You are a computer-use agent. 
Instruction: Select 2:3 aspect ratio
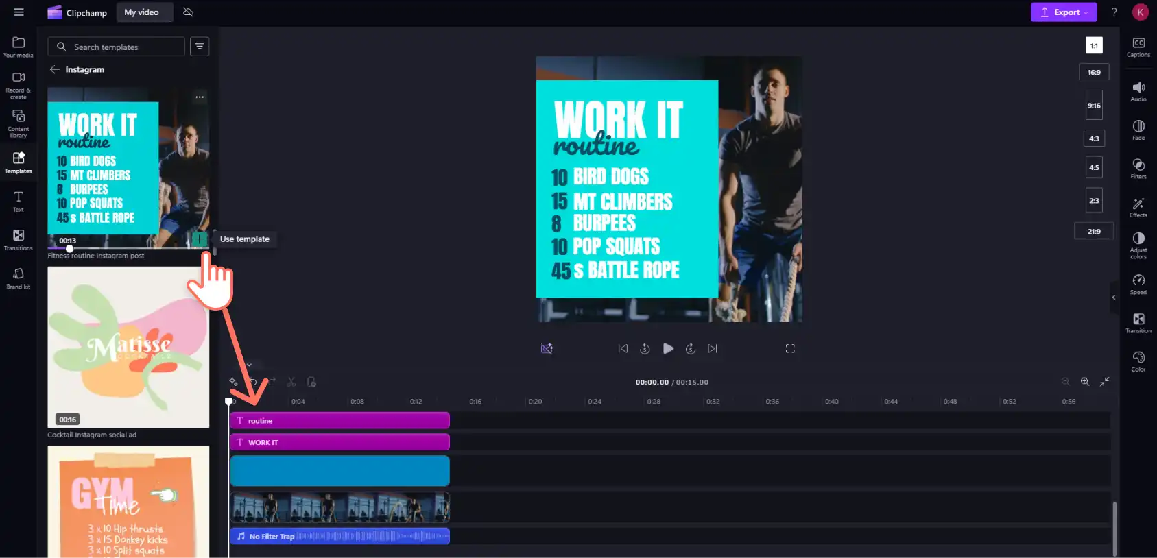[1094, 201]
